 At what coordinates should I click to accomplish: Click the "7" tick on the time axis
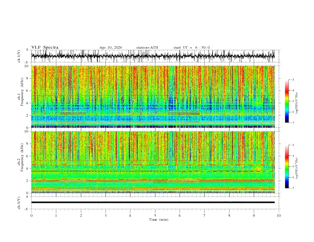coord(205,216)
